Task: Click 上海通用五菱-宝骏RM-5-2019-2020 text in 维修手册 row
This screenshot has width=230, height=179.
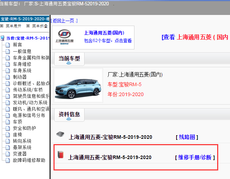Action: coord(110,157)
